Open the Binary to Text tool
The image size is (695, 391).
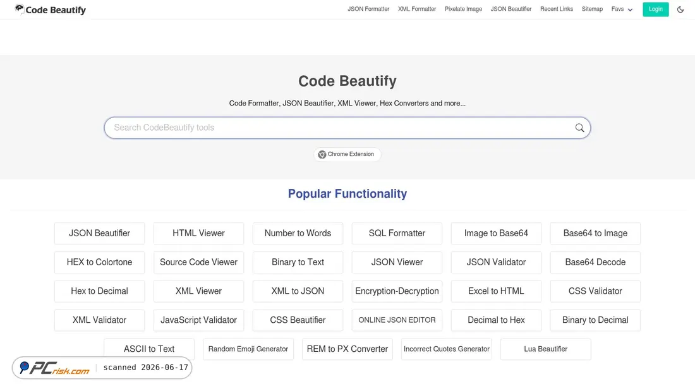tap(298, 262)
